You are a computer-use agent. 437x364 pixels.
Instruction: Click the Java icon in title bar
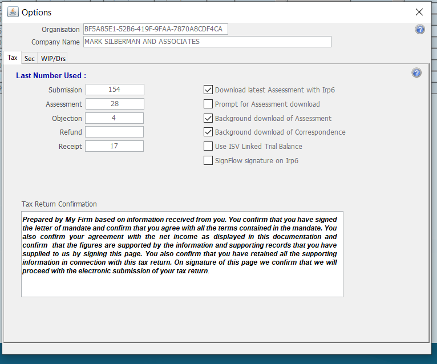pyautogui.click(x=13, y=12)
